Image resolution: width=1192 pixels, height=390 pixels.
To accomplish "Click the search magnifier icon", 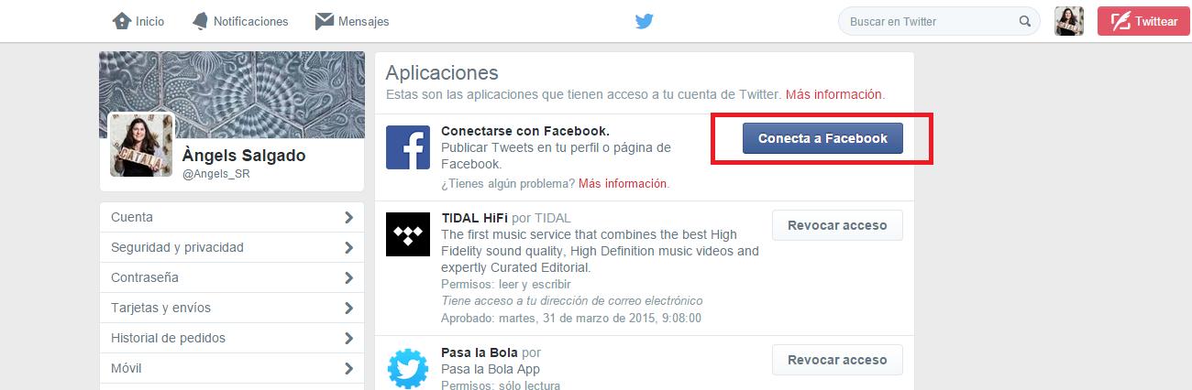I will click(1025, 21).
